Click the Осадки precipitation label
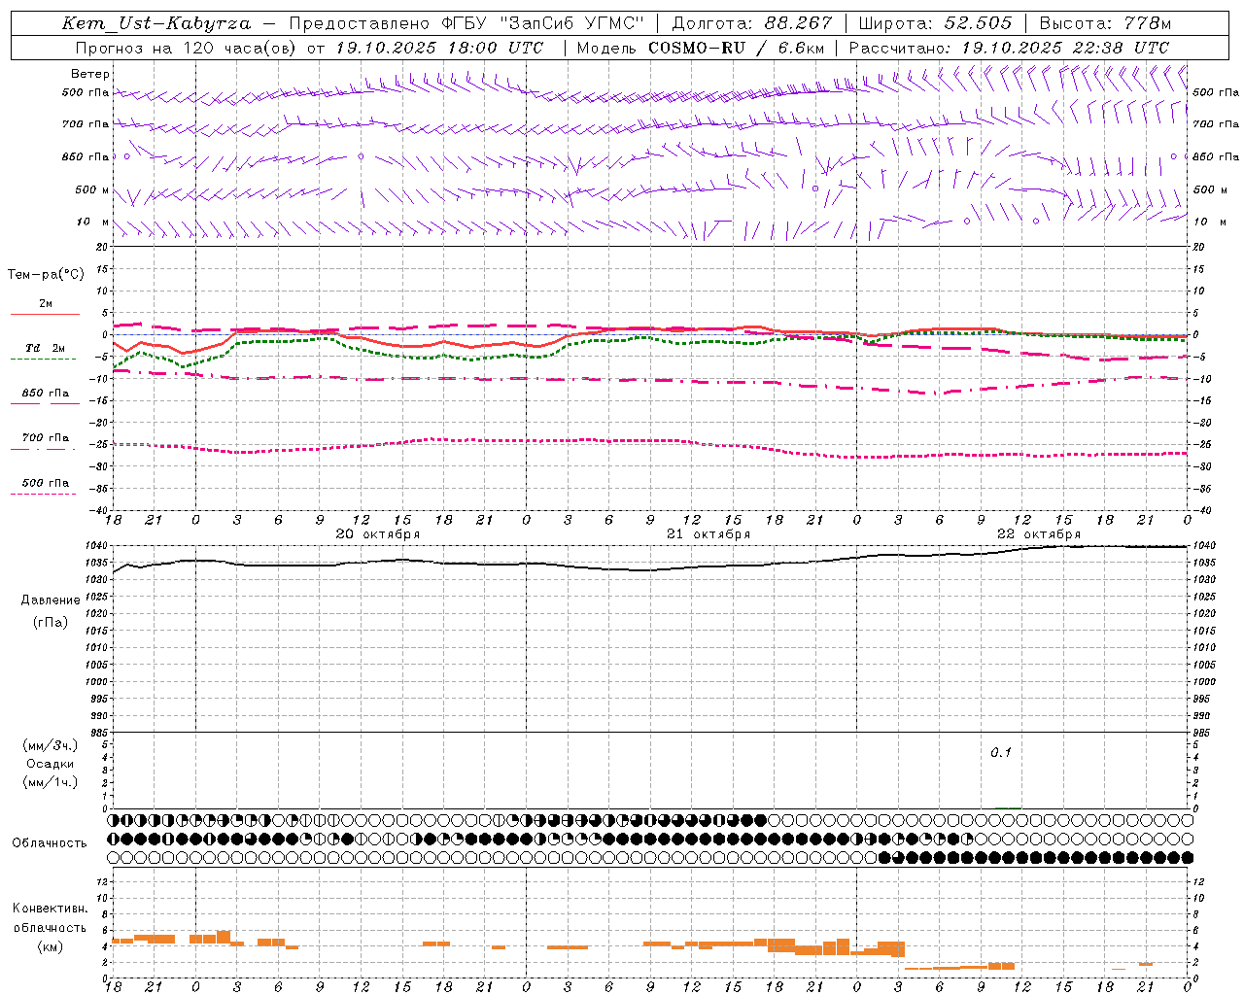The image size is (1244, 995). (x=50, y=764)
